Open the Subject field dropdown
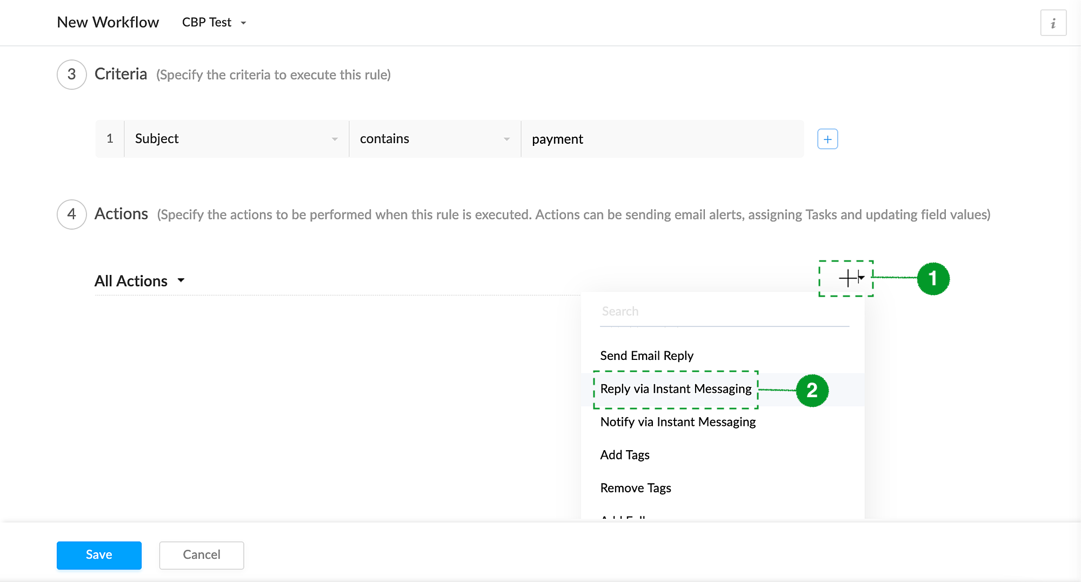The image size is (1081, 582). 236,139
